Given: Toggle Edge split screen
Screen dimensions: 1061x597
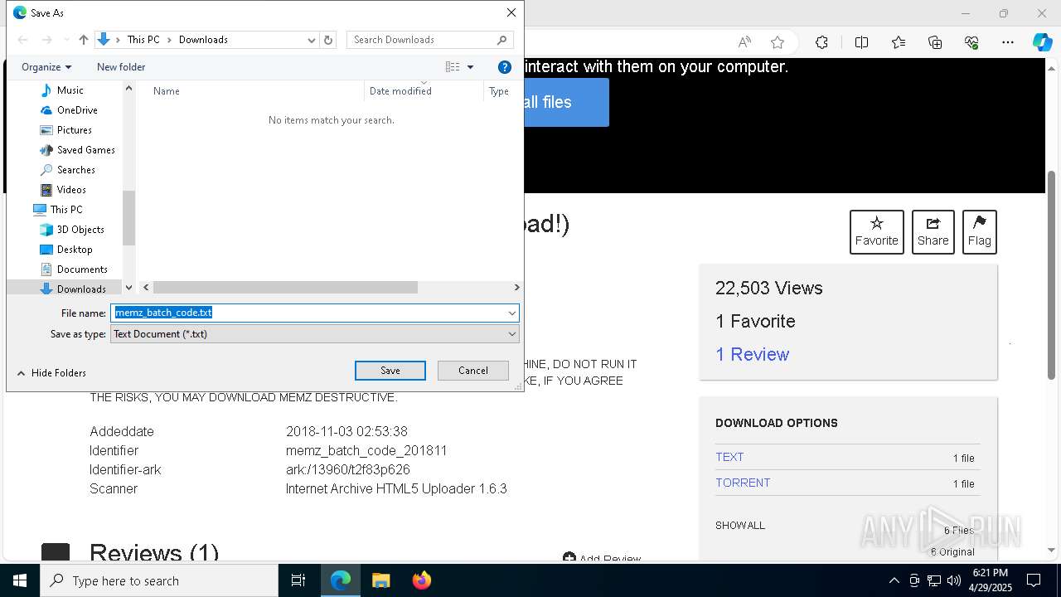Looking at the screenshot, I should (x=861, y=42).
